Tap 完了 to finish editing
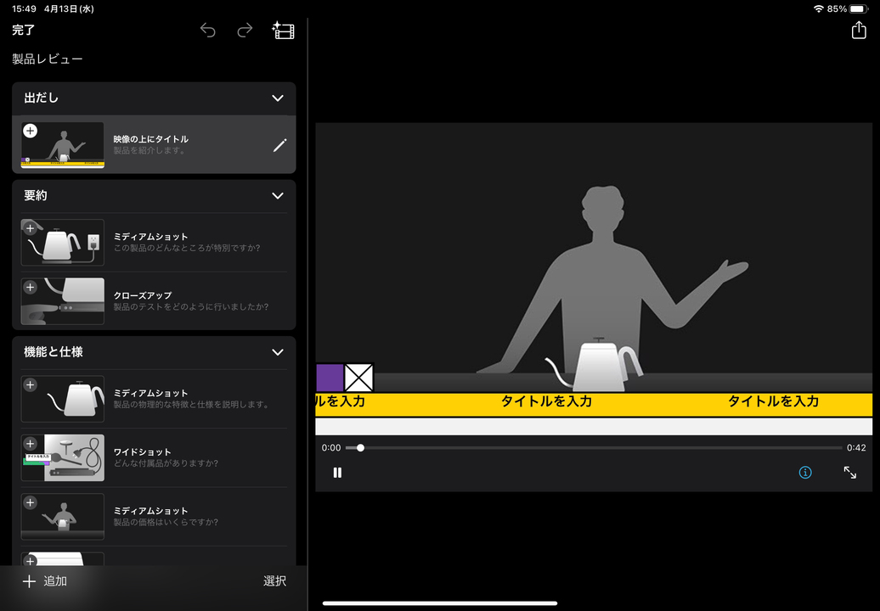Screen dimensions: 880x611 click(x=24, y=31)
